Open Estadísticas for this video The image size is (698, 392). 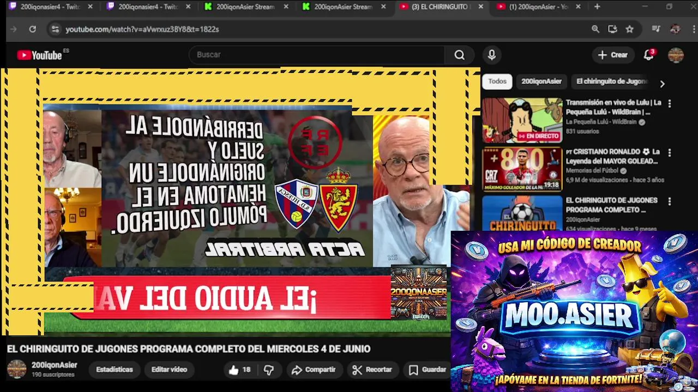click(x=115, y=370)
